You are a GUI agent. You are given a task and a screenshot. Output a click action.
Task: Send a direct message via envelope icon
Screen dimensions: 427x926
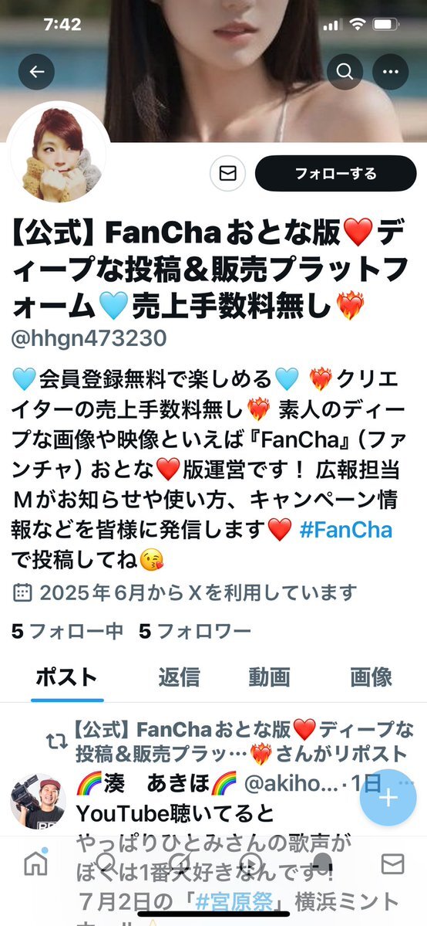click(227, 174)
